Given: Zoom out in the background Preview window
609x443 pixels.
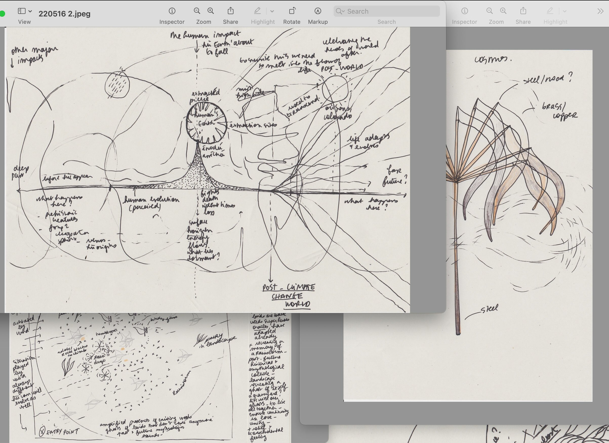Looking at the screenshot, I should [489, 11].
